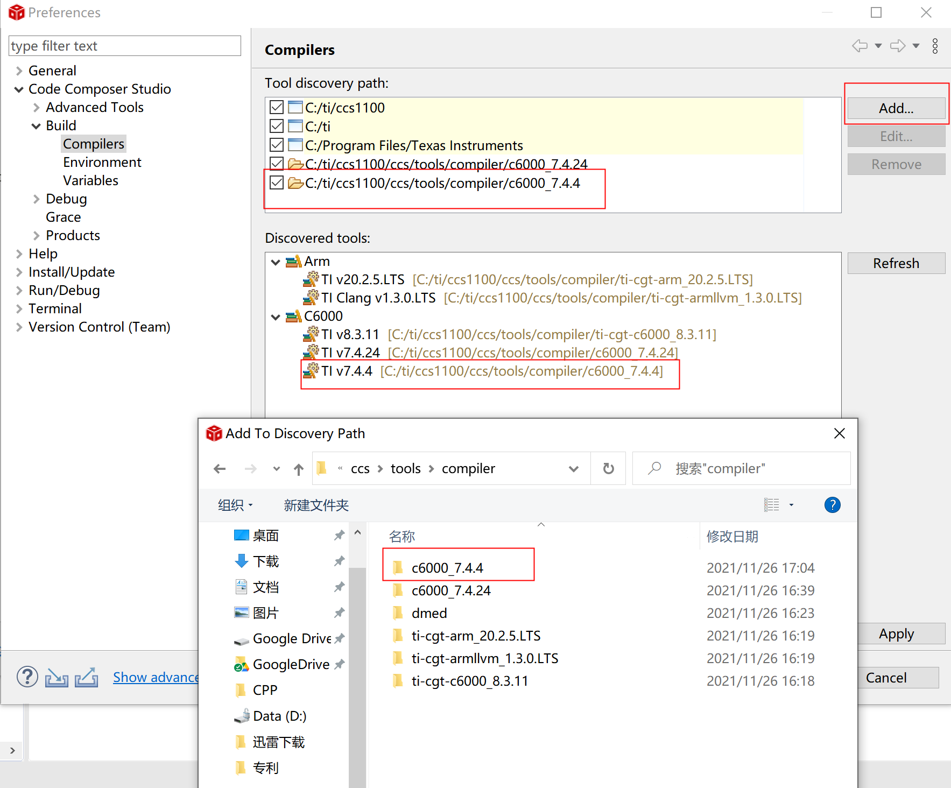Click the Add button for tool discovery paths
The height and width of the screenshot is (788, 951).
coord(896,108)
